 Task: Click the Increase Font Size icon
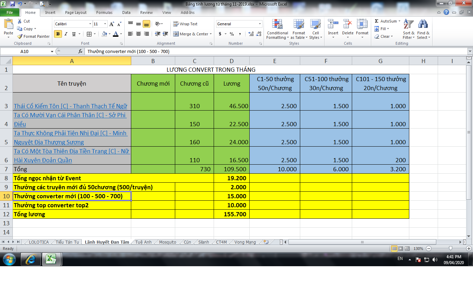(111, 24)
